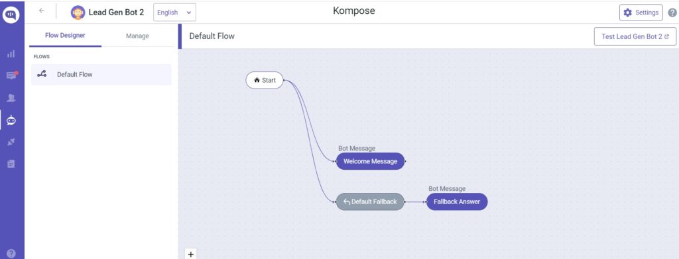Open the Welcome Message node
The width and height of the screenshot is (679, 259).
pyautogui.click(x=370, y=161)
